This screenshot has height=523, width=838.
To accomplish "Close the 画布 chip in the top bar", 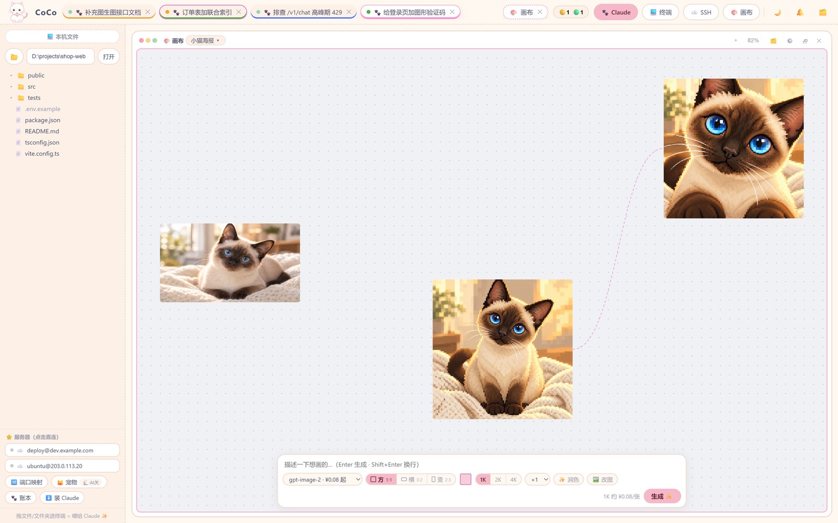I will (x=540, y=12).
